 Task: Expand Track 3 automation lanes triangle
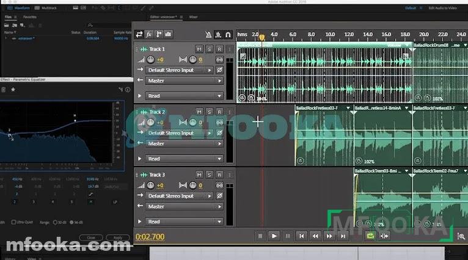(x=139, y=222)
